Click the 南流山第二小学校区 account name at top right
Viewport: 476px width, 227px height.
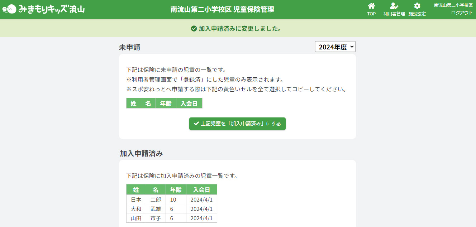(x=453, y=5)
